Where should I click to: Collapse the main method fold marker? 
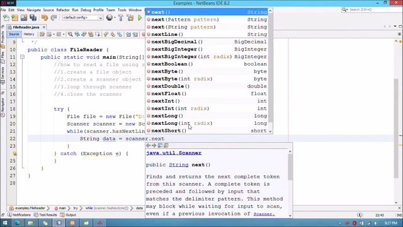23,57
